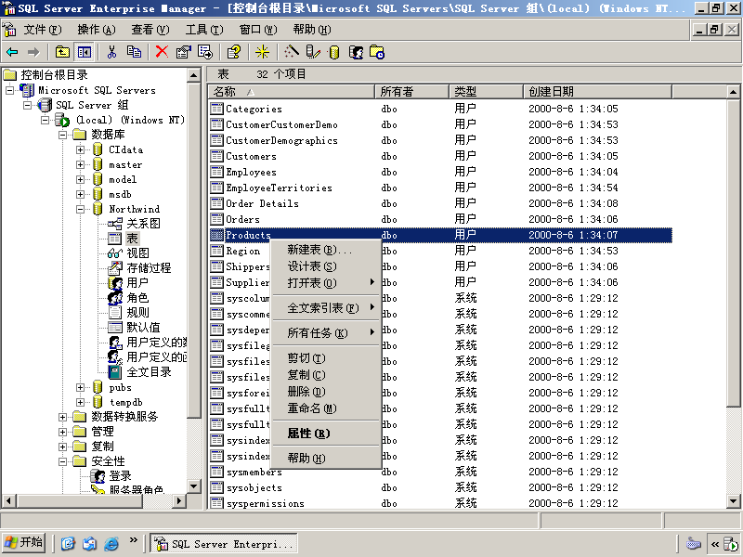
Task: Collapse the 安全性 security folder
Action: 62,461
